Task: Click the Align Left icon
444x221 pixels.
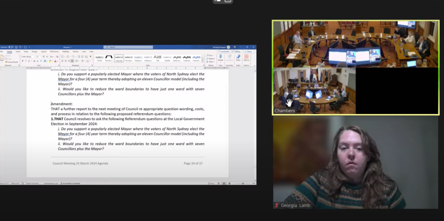Action: (62, 61)
